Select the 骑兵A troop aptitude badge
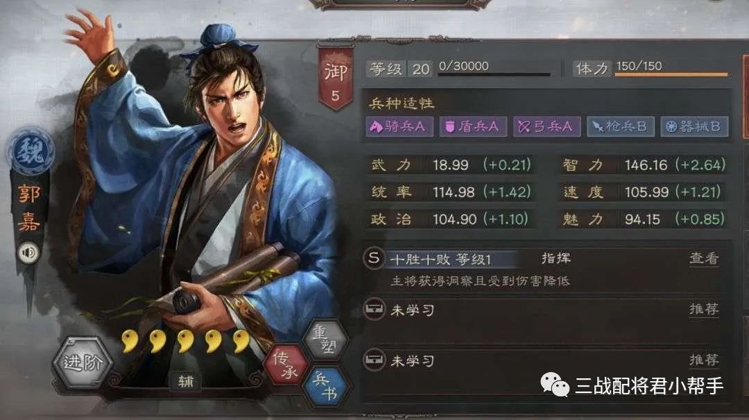Viewport: 749px width, 420px height. tap(399, 126)
